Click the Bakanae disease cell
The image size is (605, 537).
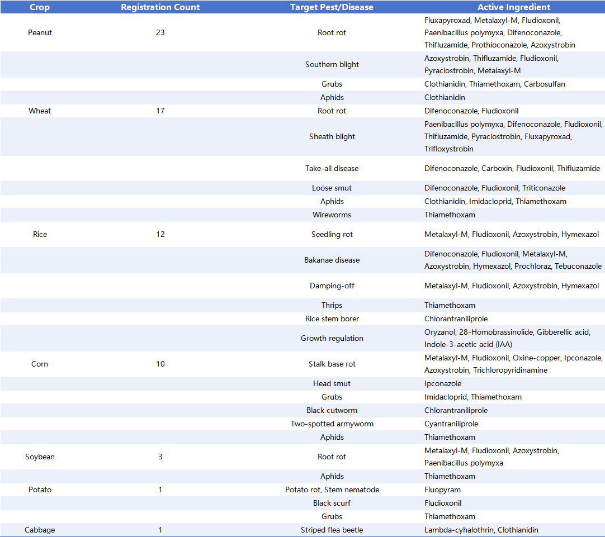click(332, 260)
